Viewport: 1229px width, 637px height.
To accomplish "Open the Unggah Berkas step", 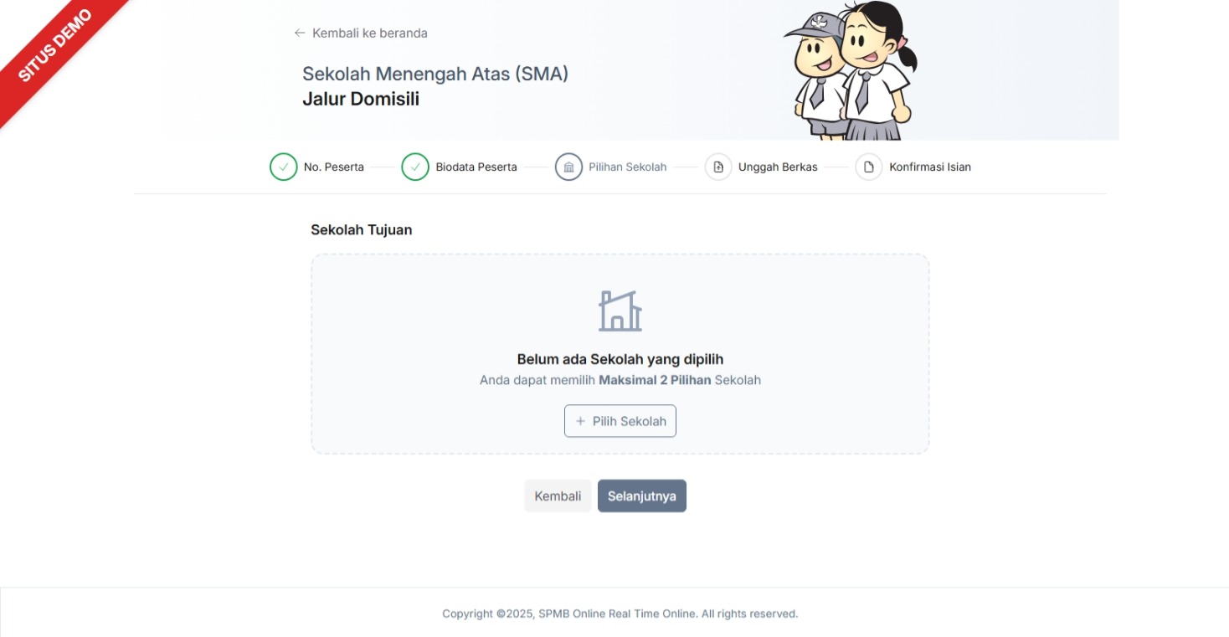I will [x=777, y=167].
